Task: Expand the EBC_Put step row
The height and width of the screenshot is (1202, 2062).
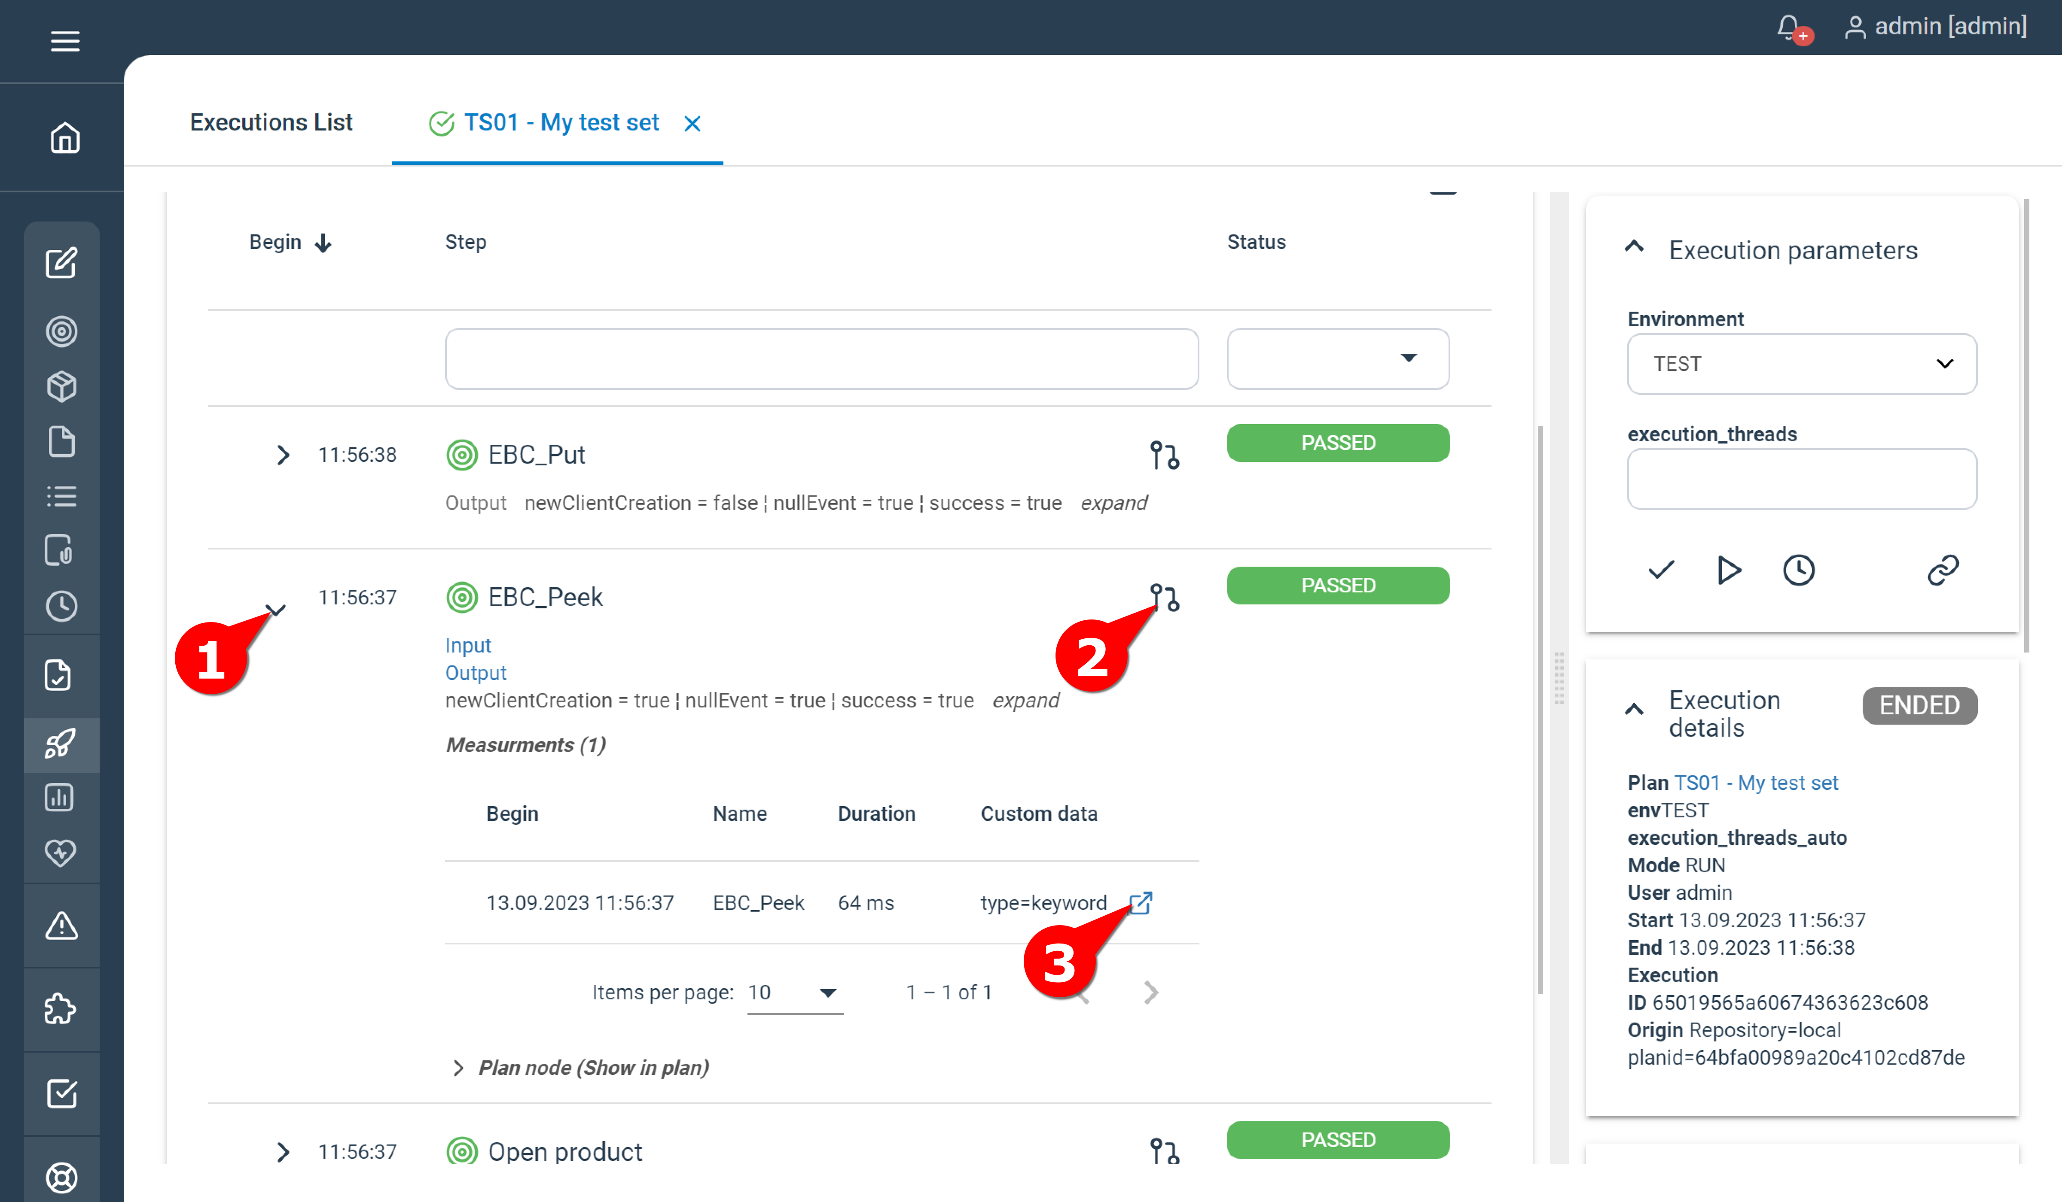Action: [x=283, y=455]
